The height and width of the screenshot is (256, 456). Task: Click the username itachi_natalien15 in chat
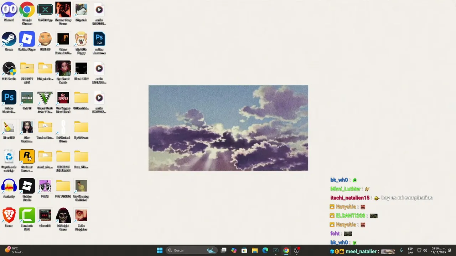pos(350,198)
